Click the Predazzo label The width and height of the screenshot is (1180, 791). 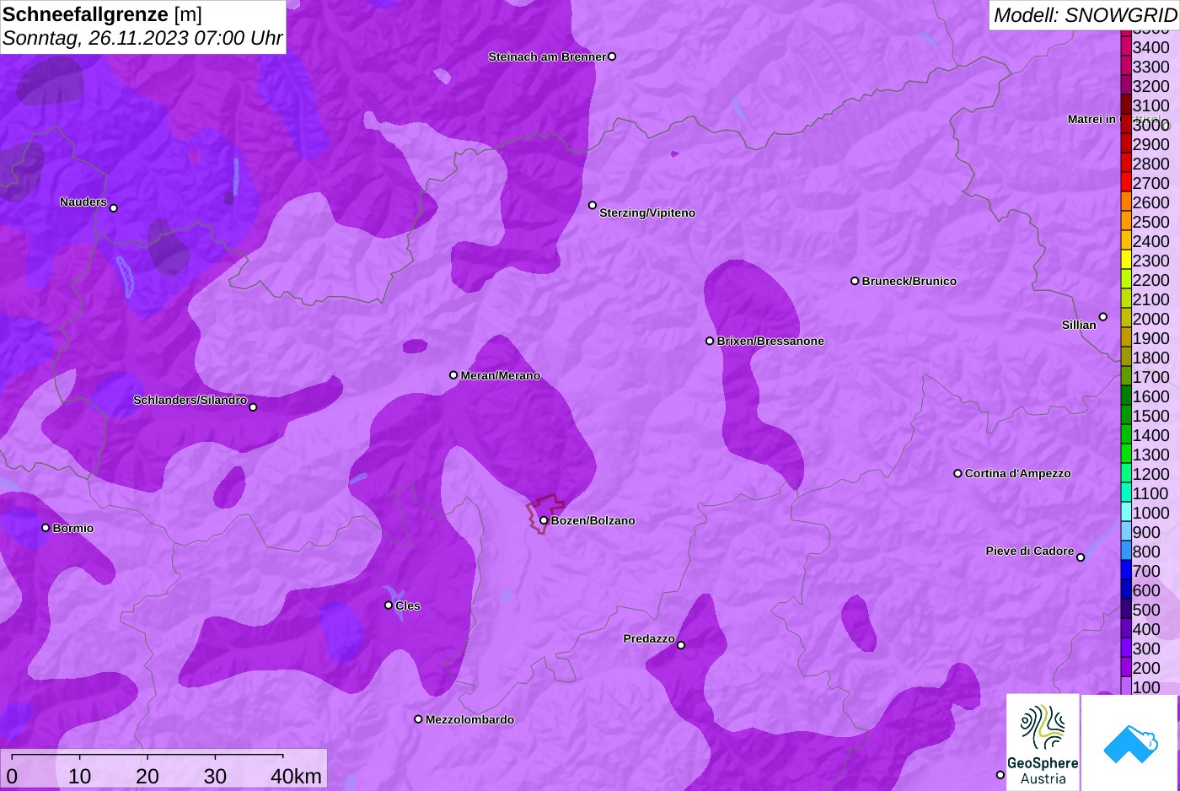(x=649, y=638)
